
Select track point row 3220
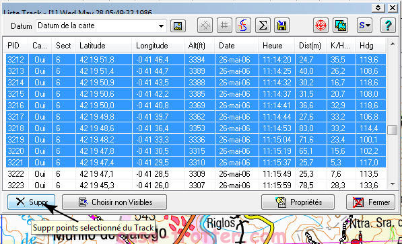coord(196,151)
